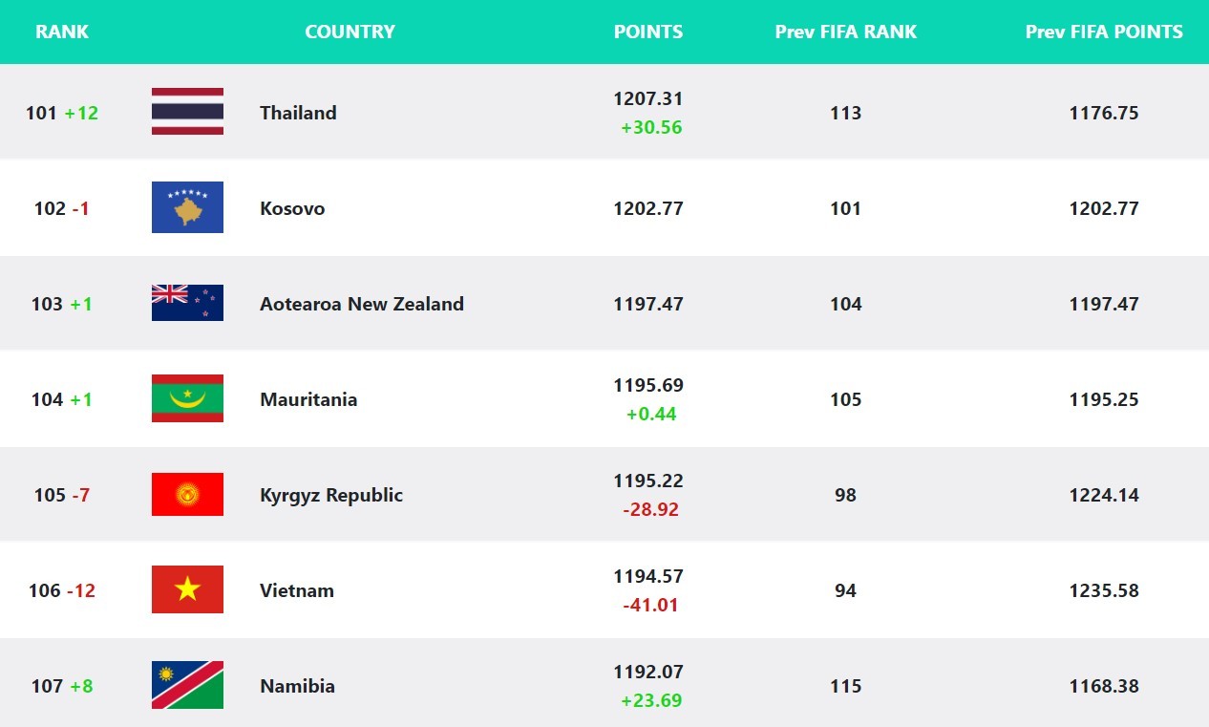Screen dimensions: 1209x727
Task: Click the Kosovo flag icon
Action: (x=187, y=207)
